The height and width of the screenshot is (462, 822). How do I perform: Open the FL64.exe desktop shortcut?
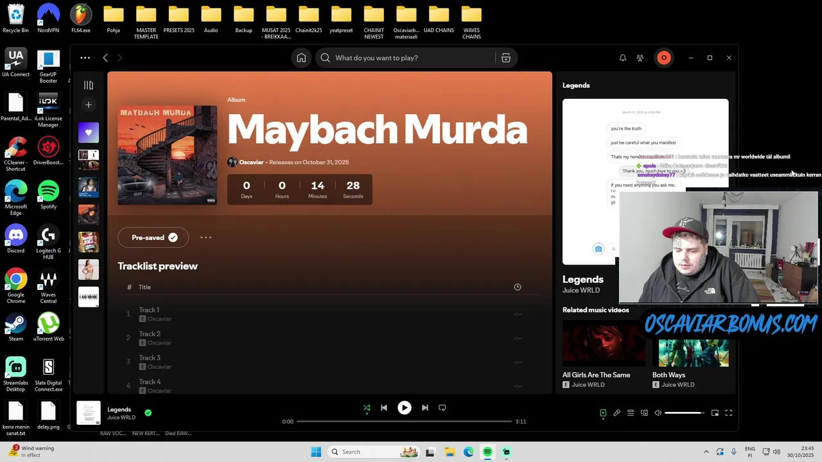coord(81,19)
